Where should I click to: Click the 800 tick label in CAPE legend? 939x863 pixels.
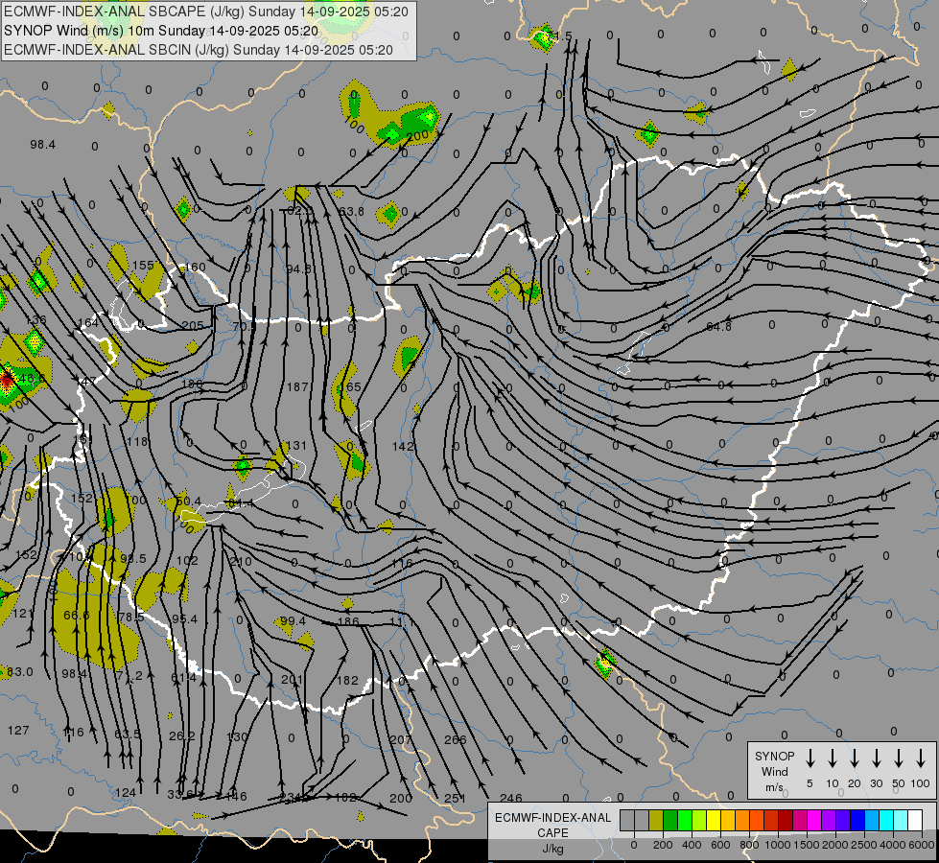click(749, 845)
